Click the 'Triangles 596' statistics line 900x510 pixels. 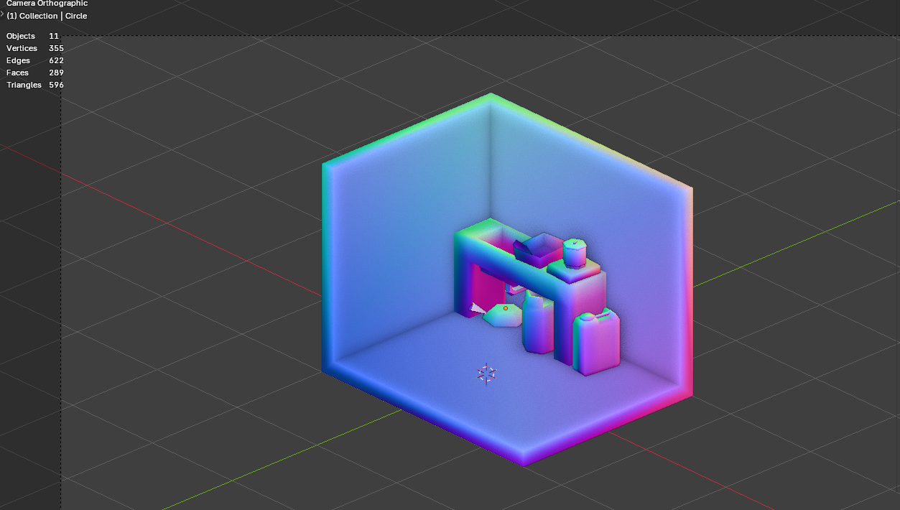pyautogui.click(x=35, y=85)
